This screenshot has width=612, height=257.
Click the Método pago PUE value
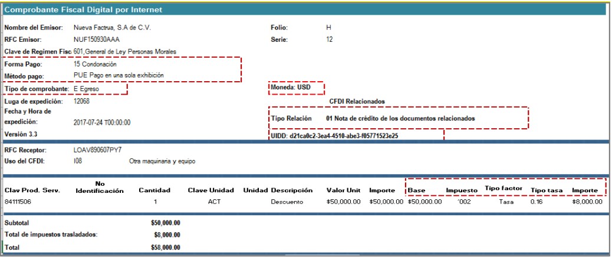(119, 75)
